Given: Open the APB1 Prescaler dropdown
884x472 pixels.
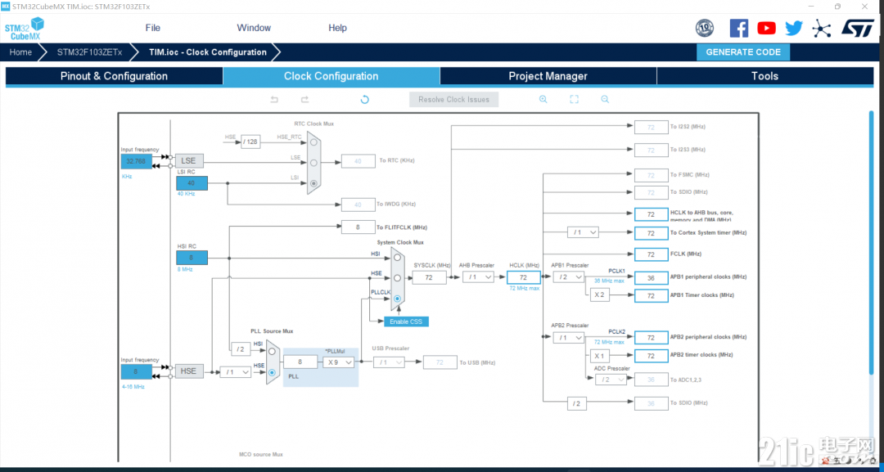Looking at the screenshot, I should 568,277.
